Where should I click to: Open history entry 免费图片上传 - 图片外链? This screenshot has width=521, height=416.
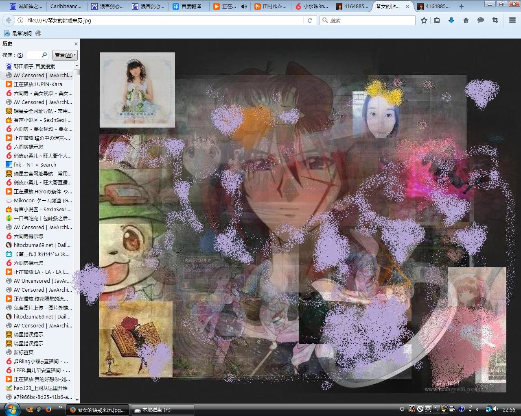(x=37, y=308)
